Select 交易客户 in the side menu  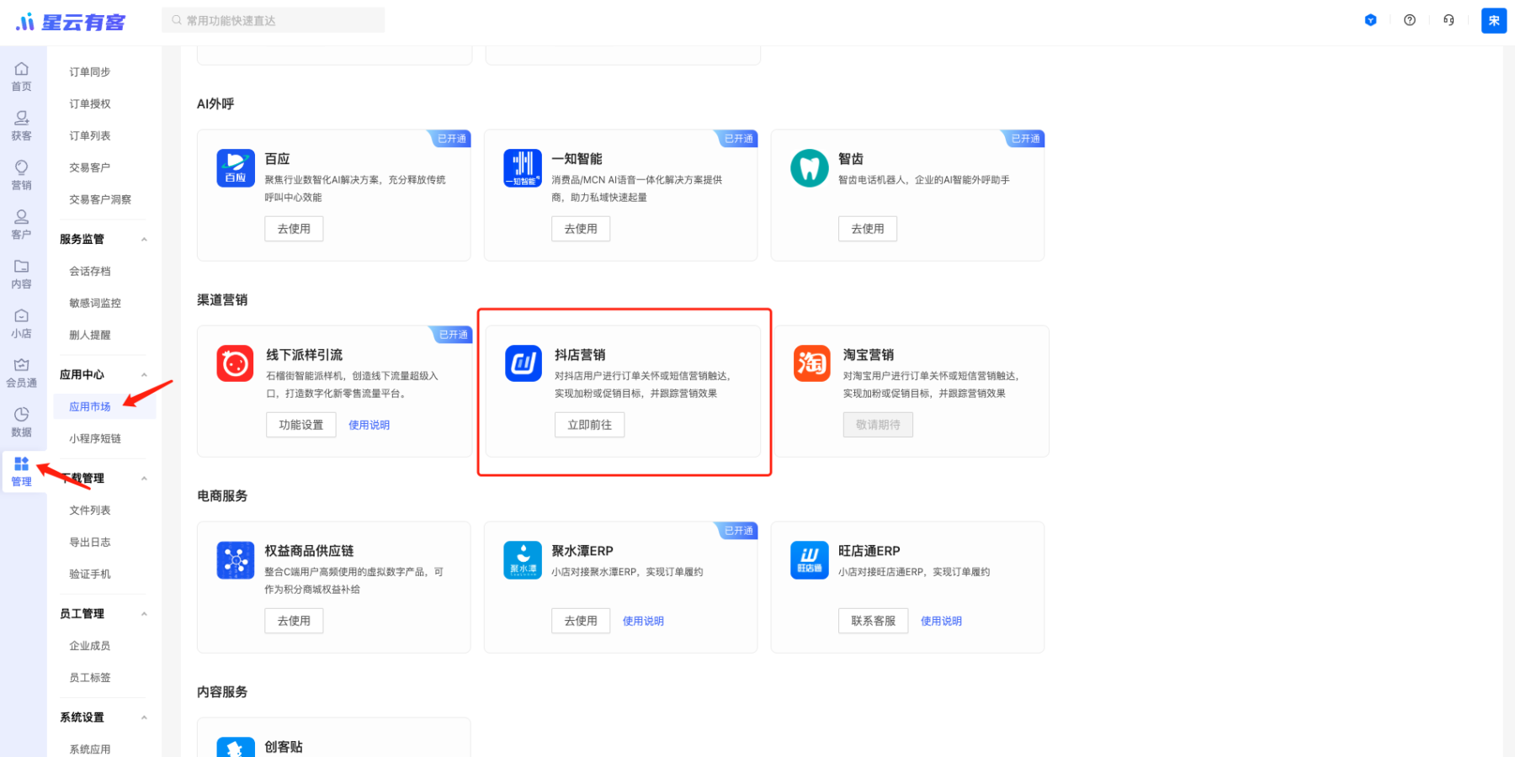[90, 168]
